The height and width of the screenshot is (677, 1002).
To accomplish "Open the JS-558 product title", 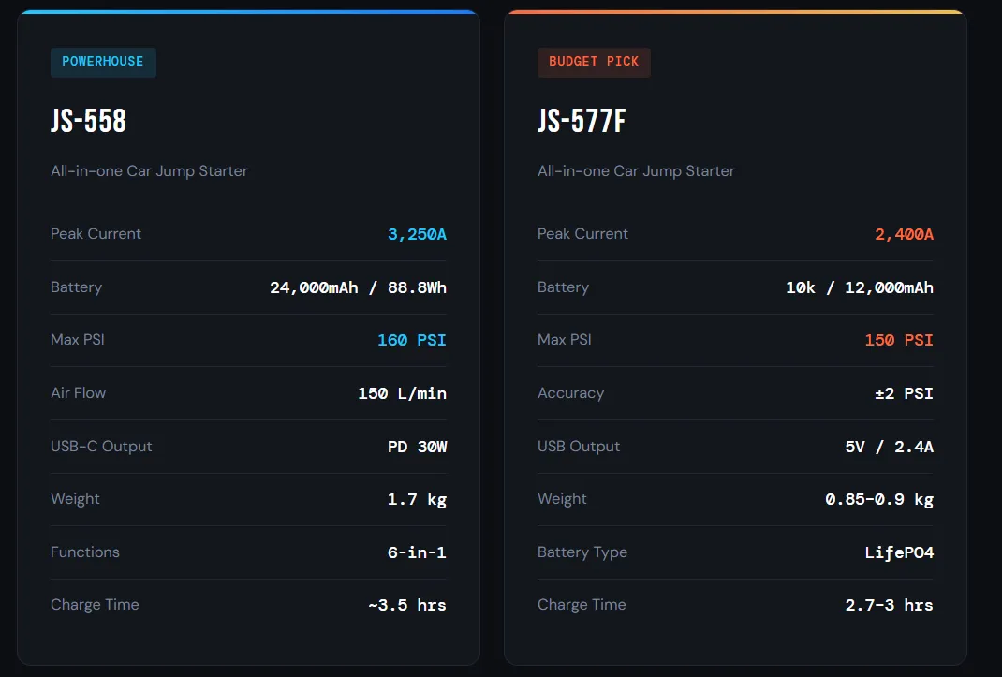I will [x=89, y=122].
